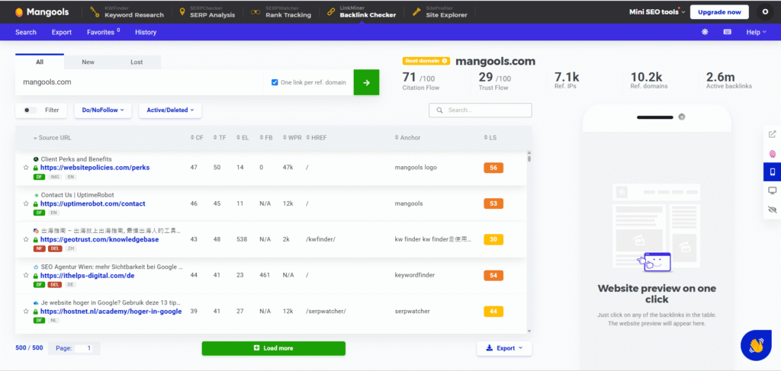This screenshot has width=781, height=371.
Task: Toggle One link per ref. domain checkbox
Action: point(275,82)
